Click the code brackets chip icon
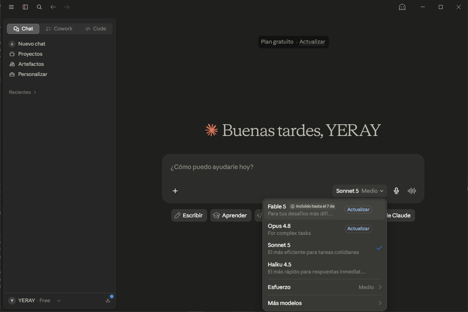 pyautogui.click(x=259, y=215)
